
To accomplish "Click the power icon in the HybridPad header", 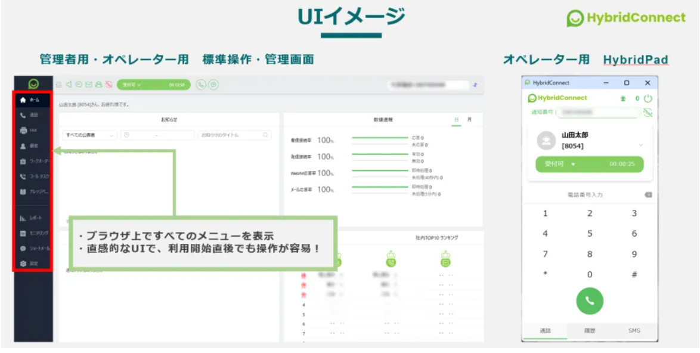I will click(x=648, y=98).
